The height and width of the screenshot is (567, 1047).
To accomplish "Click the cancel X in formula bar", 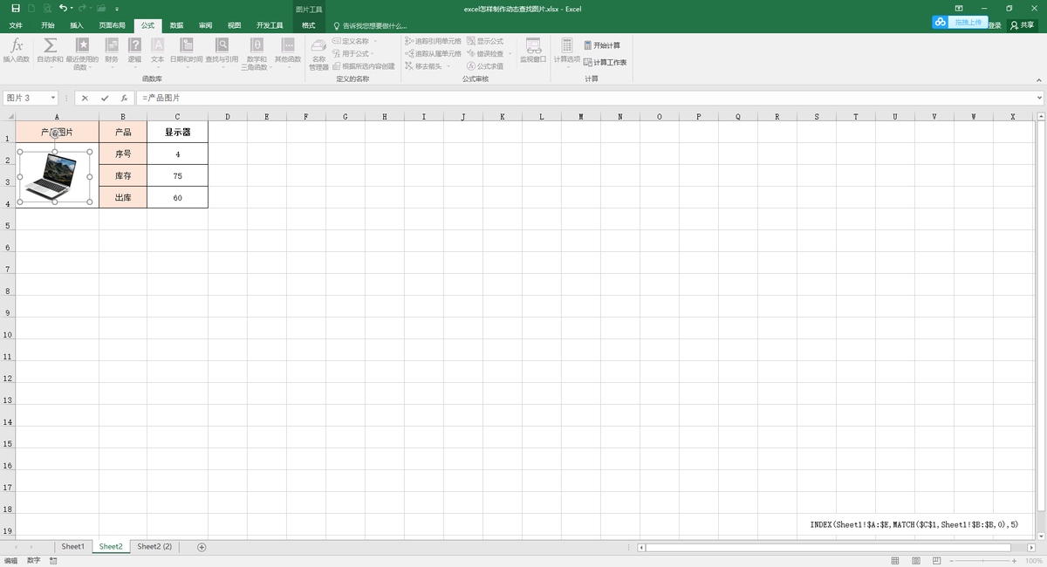I will 85,99.
